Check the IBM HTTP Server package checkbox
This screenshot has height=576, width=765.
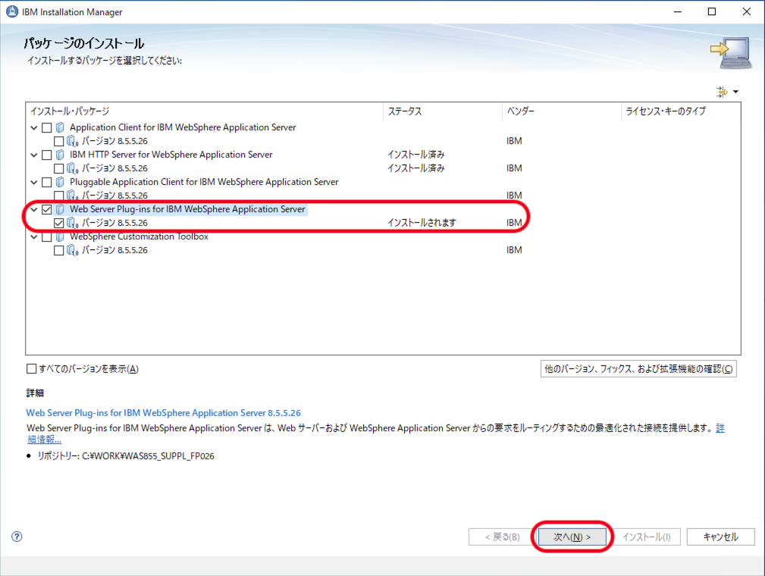coord(47,155)
